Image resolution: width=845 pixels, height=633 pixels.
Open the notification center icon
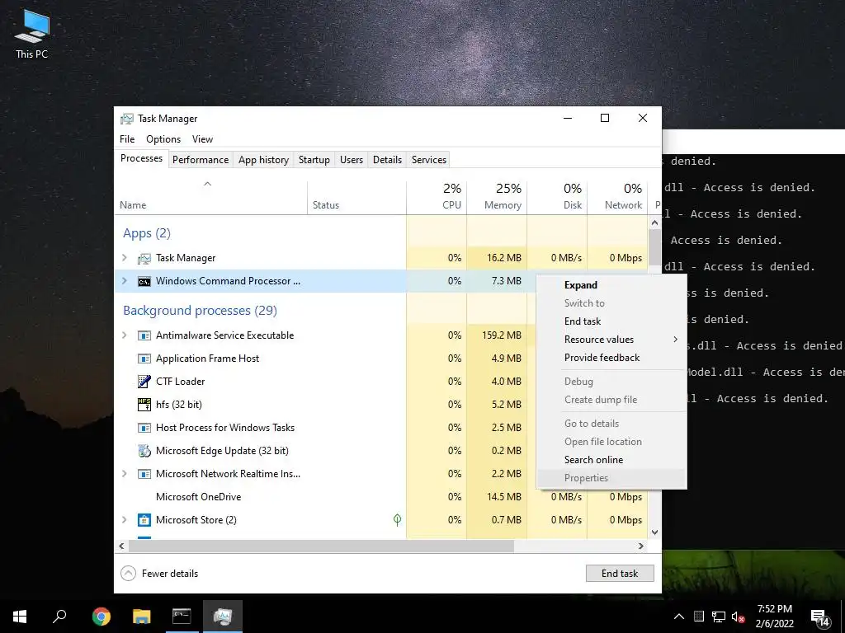pos(820,617)
